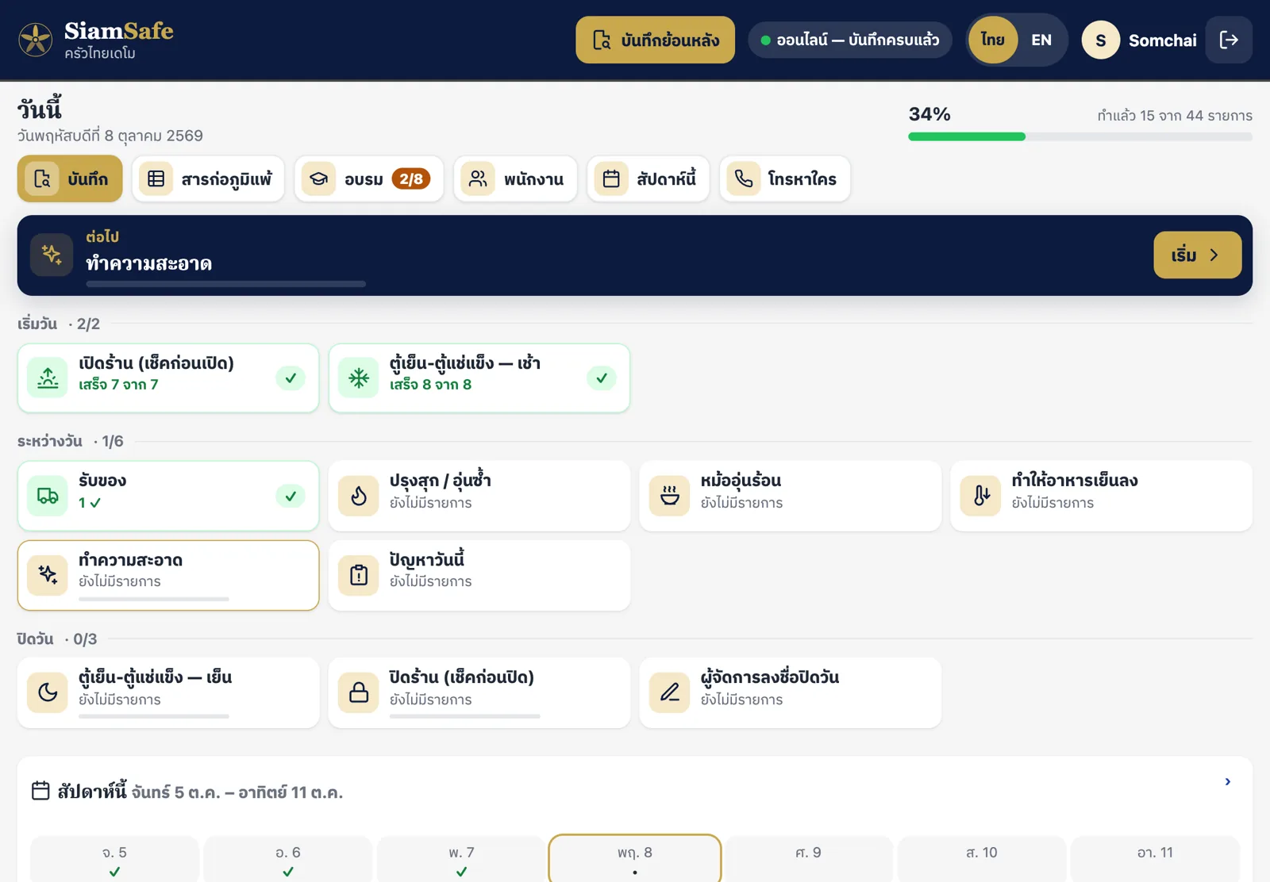Open the พนักงาน tab

click(516, 178)
